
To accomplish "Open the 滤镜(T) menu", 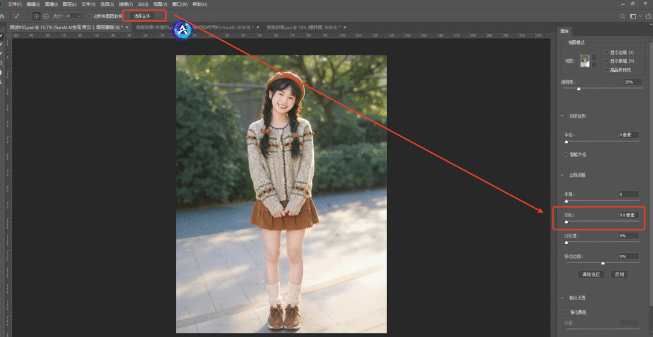I will tap(126, 4).
